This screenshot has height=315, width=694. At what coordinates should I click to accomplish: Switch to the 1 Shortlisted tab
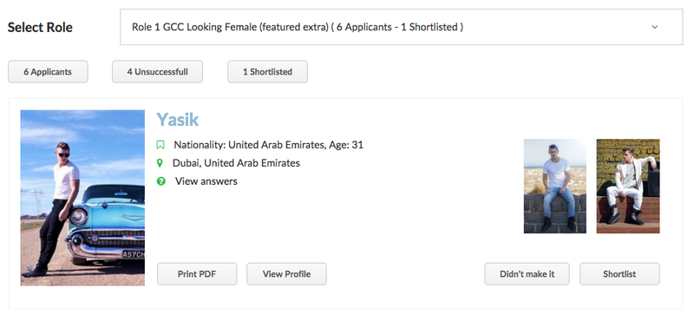(x=267, y=72)
